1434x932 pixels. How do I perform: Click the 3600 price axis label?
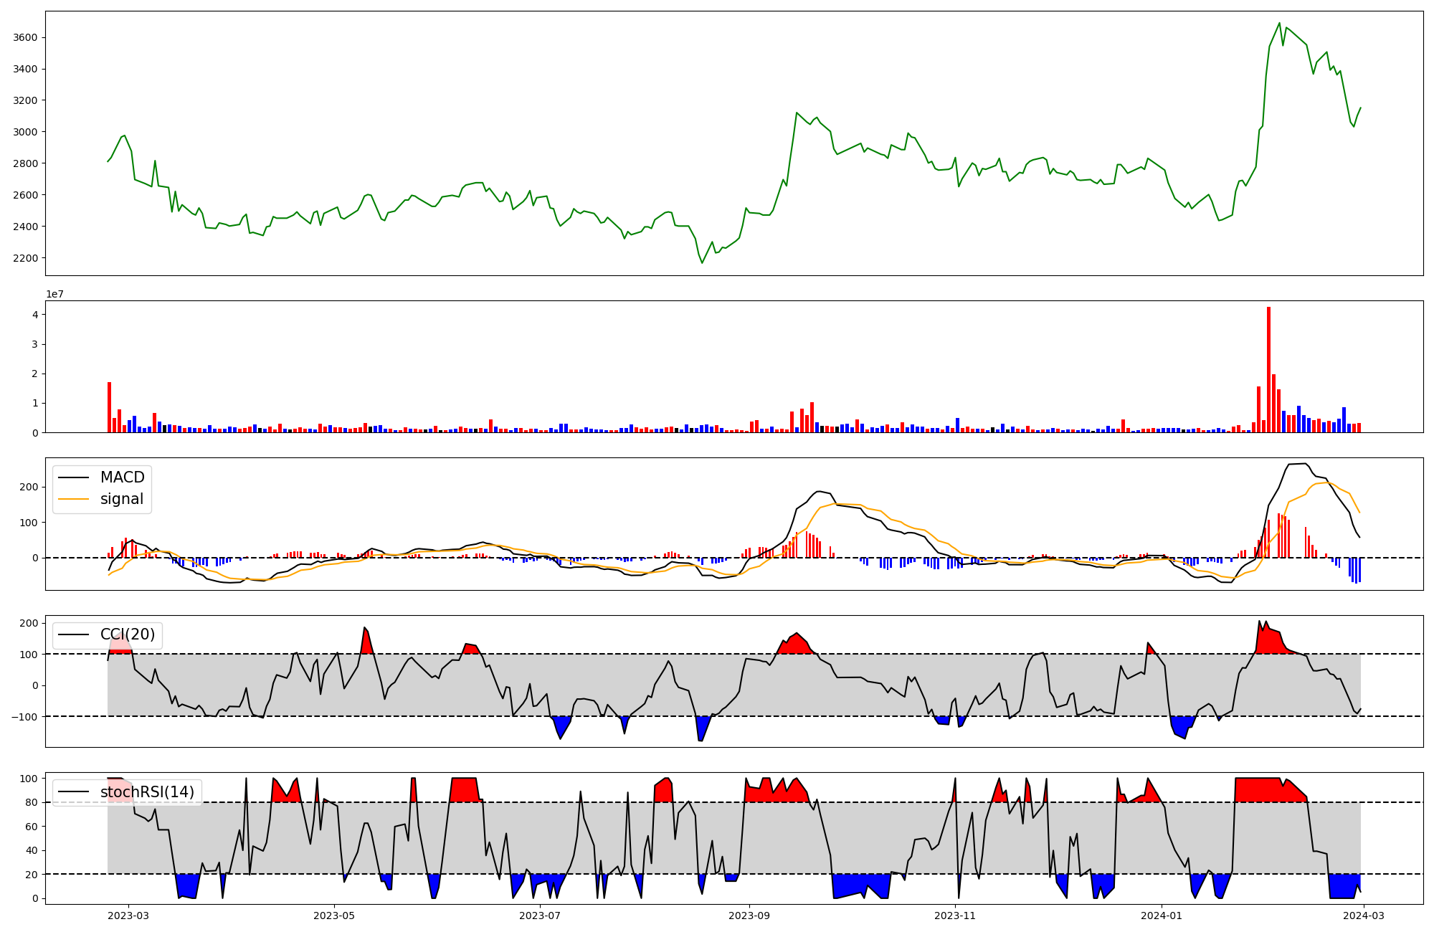pyautogui.click(x=26, y=37)
